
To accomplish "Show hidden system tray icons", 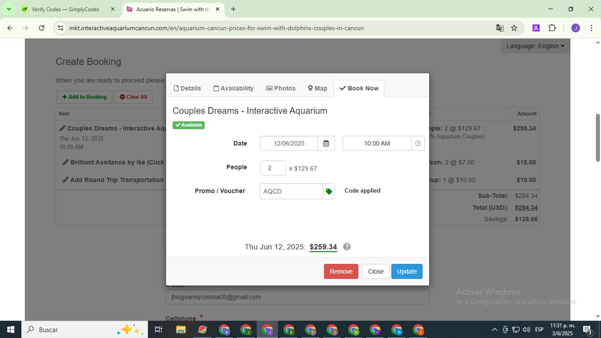I will pyautogui.click(x=494, y=330).
